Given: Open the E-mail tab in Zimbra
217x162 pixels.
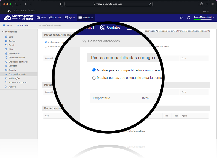Looking at the screenshot, I should 41,17.
